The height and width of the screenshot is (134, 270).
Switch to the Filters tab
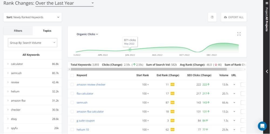18,31
